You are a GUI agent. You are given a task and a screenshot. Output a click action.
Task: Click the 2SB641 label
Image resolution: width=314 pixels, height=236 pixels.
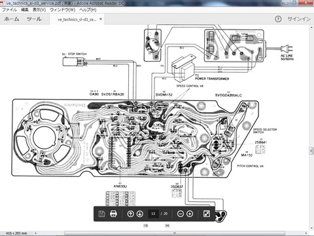coord(261,142)
